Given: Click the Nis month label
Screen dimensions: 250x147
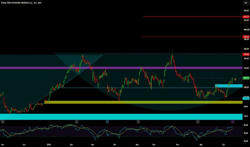Looking at the screenshot, I should 115,145.
